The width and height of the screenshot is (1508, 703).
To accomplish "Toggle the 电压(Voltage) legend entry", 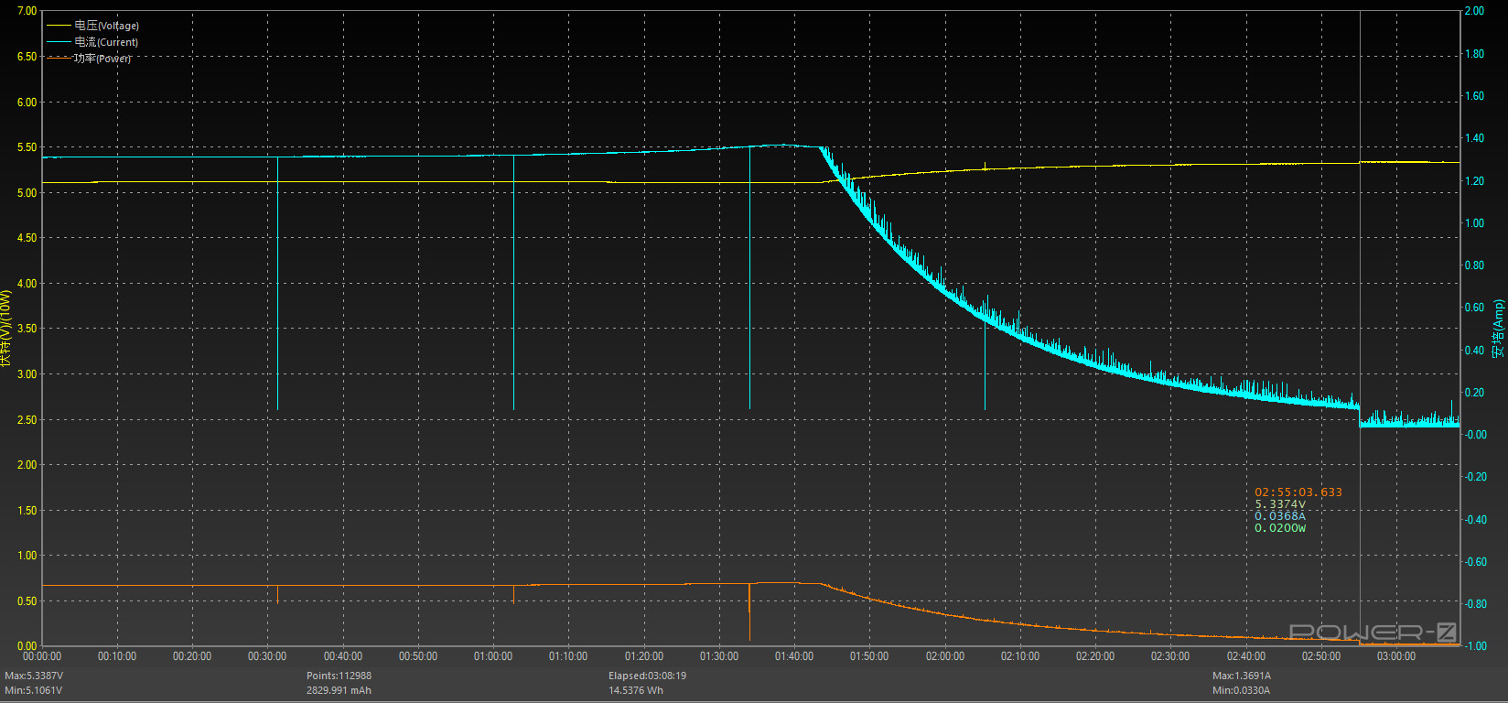I will [x=106, y=26].
